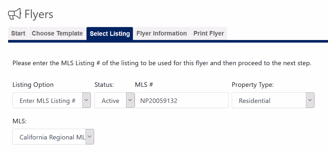Screen dimensions: 328x152
Task: Click the Property Type dropdown arrow
Action: 310,100
